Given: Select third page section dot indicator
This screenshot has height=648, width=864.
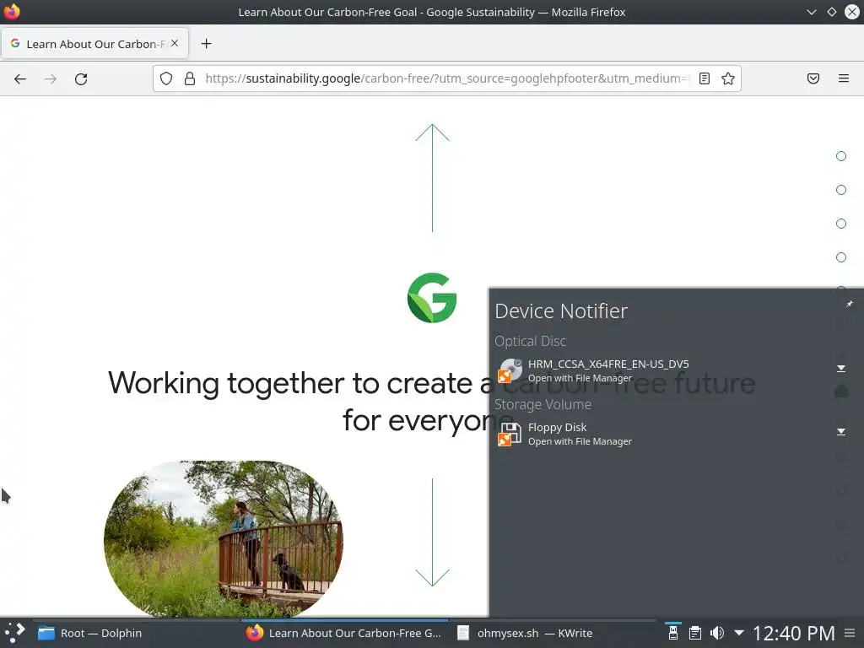Looking at the screenshot, I should coord(841,223).
